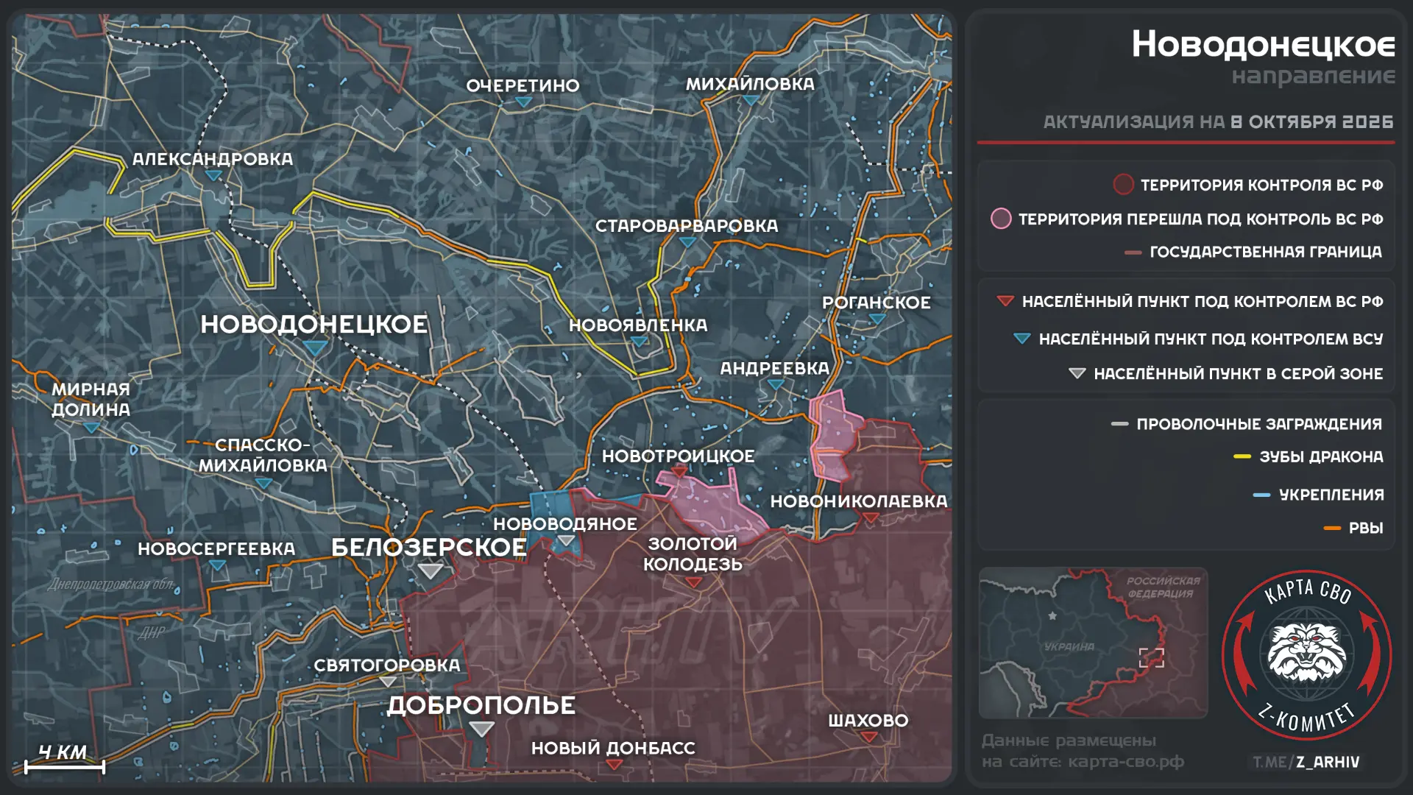This screenshot has height=795, width=1413.
Task: Click the grey marker under Святогоровка
Action: (x=388, y=682)
